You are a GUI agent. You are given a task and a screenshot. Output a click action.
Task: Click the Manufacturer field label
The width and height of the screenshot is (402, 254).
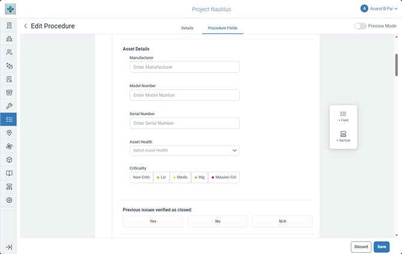click(141, 58)
